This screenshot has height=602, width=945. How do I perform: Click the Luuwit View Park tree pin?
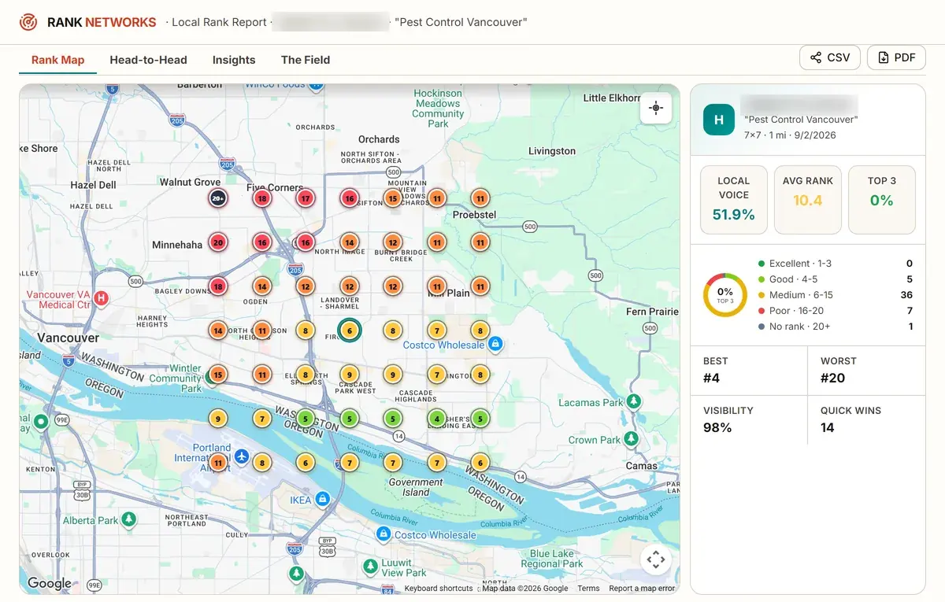(x=369, y=567)
